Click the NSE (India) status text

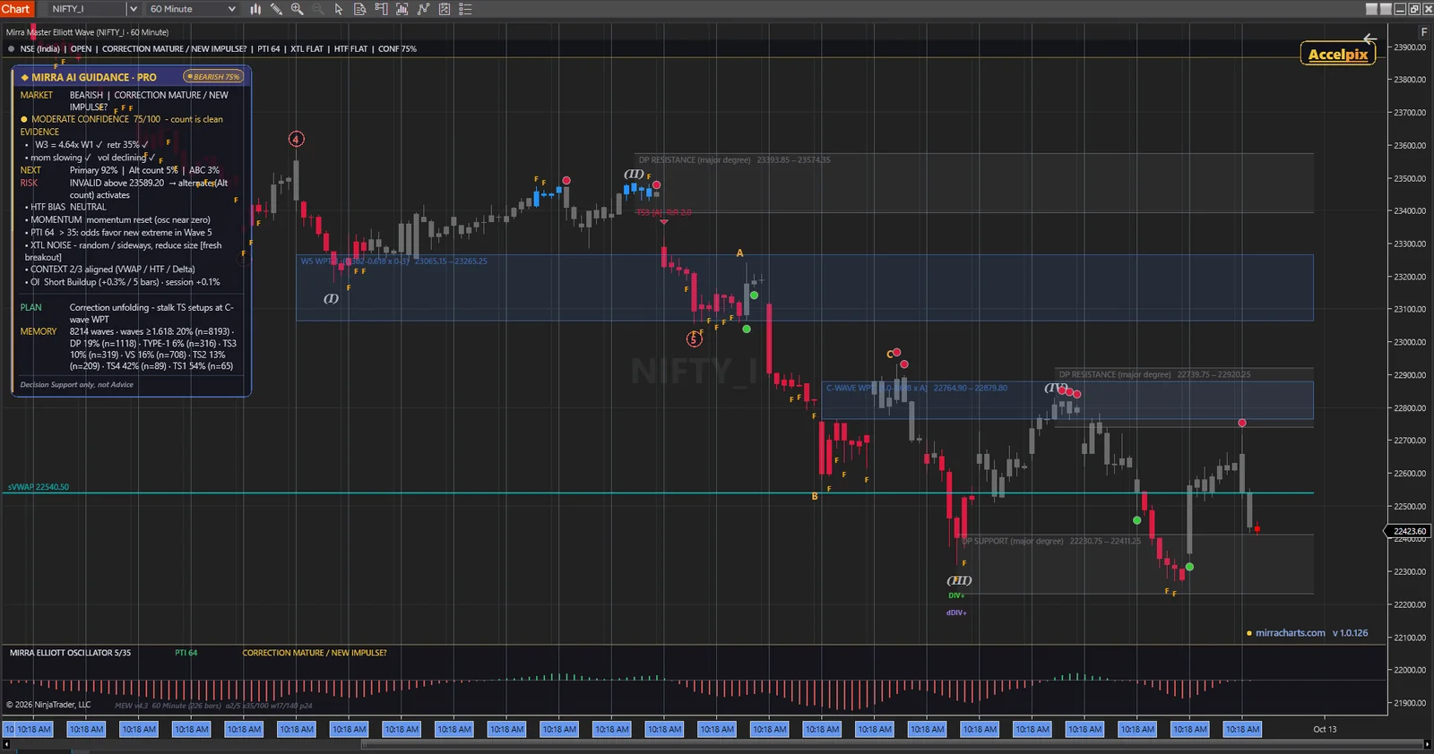pos(39,49)
